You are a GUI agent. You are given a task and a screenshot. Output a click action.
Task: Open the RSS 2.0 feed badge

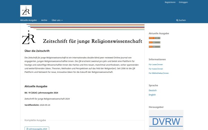pos(155,42)
